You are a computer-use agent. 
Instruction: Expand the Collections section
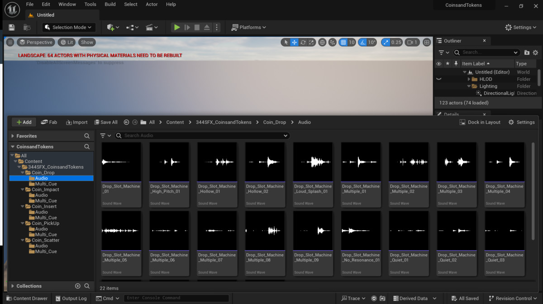[12, 286]
